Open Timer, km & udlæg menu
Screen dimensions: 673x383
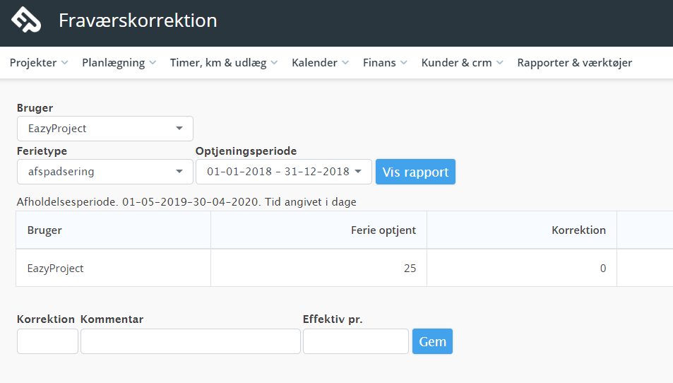224,63
